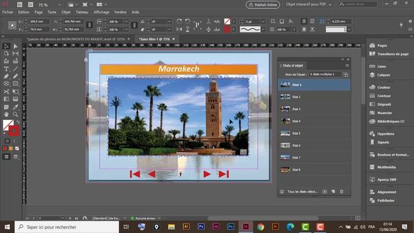Open the Fichier menu
The width and height of the screenshot is (414, 233).
pos(8,12)
